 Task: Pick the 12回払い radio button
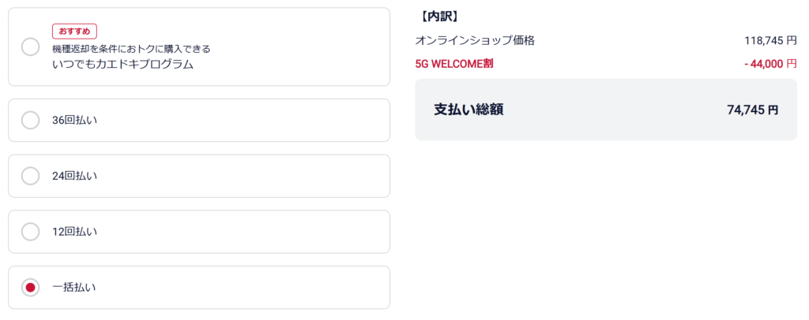pyautogui.click(x=30, y=232)
